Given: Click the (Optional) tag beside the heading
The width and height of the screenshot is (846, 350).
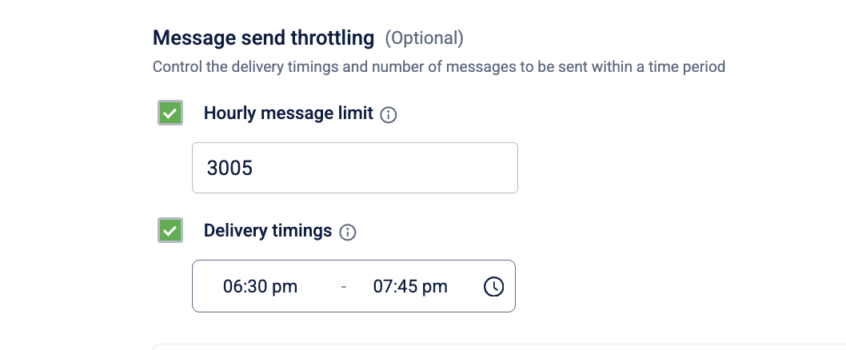Looking at the screenshot, I should pos(424,38).
